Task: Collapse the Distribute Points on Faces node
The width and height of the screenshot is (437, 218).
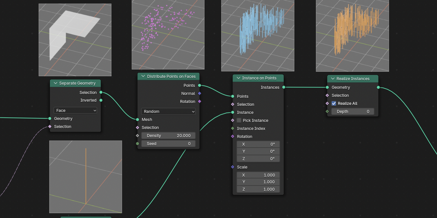Action: [x=143, y=76]
